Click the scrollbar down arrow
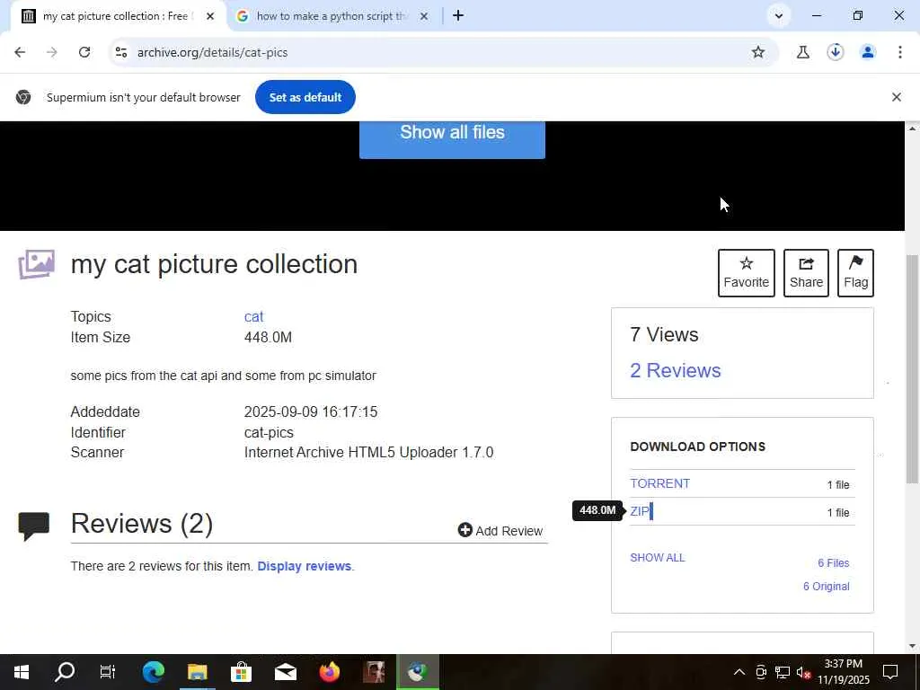Viewport: 920px width, 690px height. pos(912,646)
